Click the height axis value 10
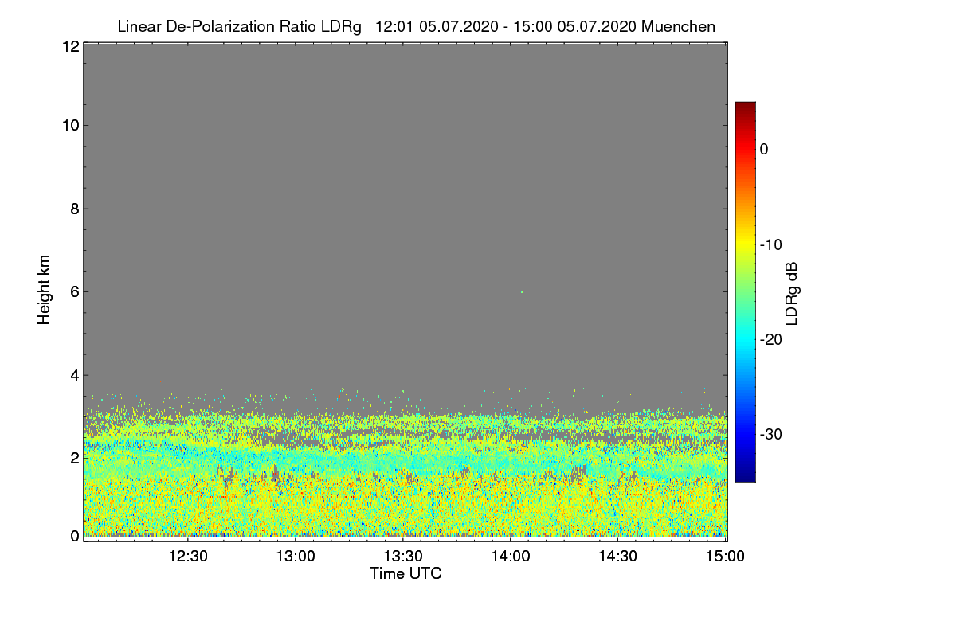Screen dimensions: 956x637 pos(69,125)
